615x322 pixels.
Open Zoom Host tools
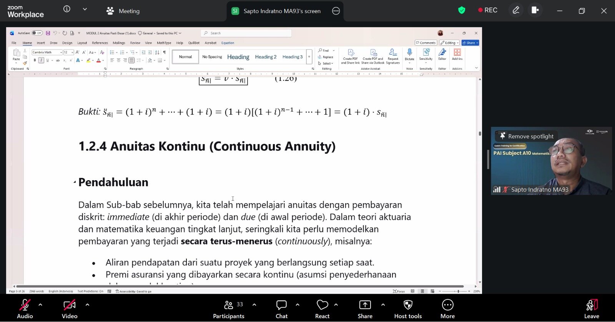[408, 309]
